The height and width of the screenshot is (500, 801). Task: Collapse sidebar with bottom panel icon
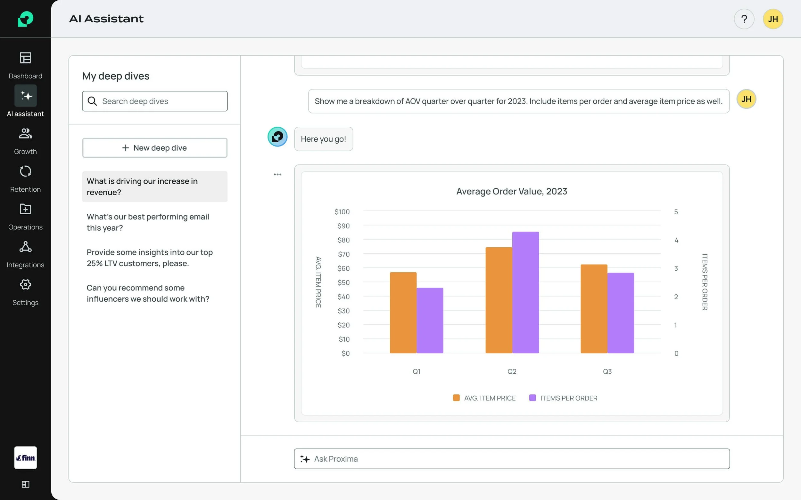click(x=26, y=484)
